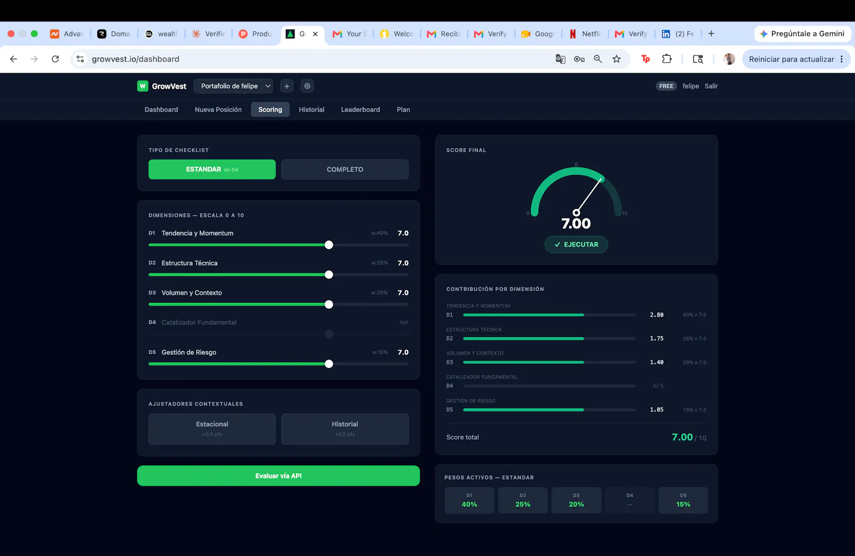Viewport: 855px width, 556px height.
Task: Switch to the Gmail 'Your S' tab
Action: click(350, 34)
